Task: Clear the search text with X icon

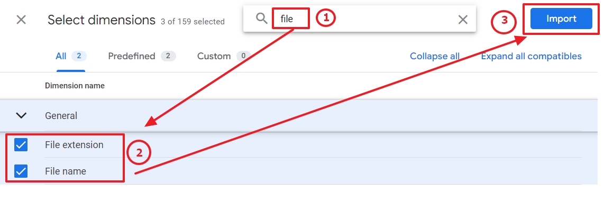Action: point(463,20)
